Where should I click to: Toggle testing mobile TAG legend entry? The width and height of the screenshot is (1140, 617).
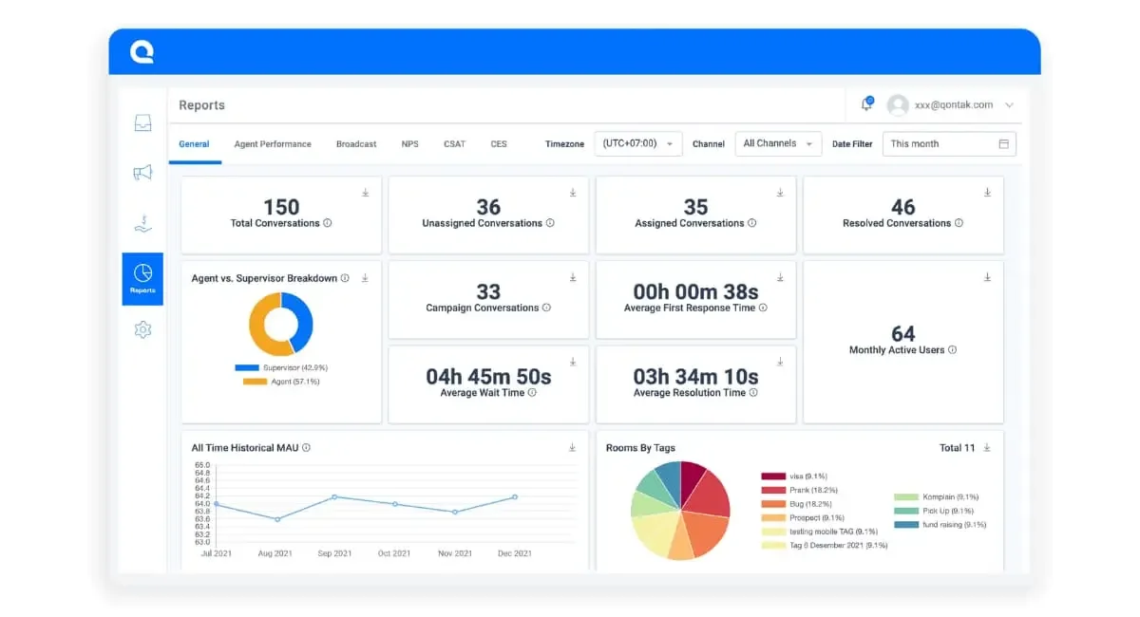[822, 532]
